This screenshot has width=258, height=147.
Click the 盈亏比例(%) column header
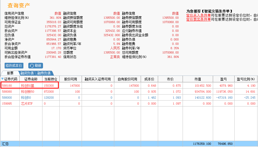click(246, 79)
